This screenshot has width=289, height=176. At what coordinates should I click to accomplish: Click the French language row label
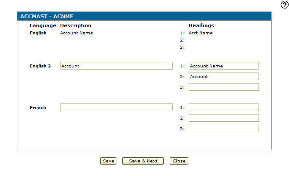[x=38, y=108]
